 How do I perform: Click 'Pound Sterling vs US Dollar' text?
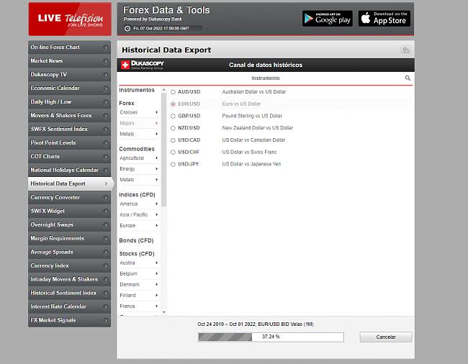point(252,116)
